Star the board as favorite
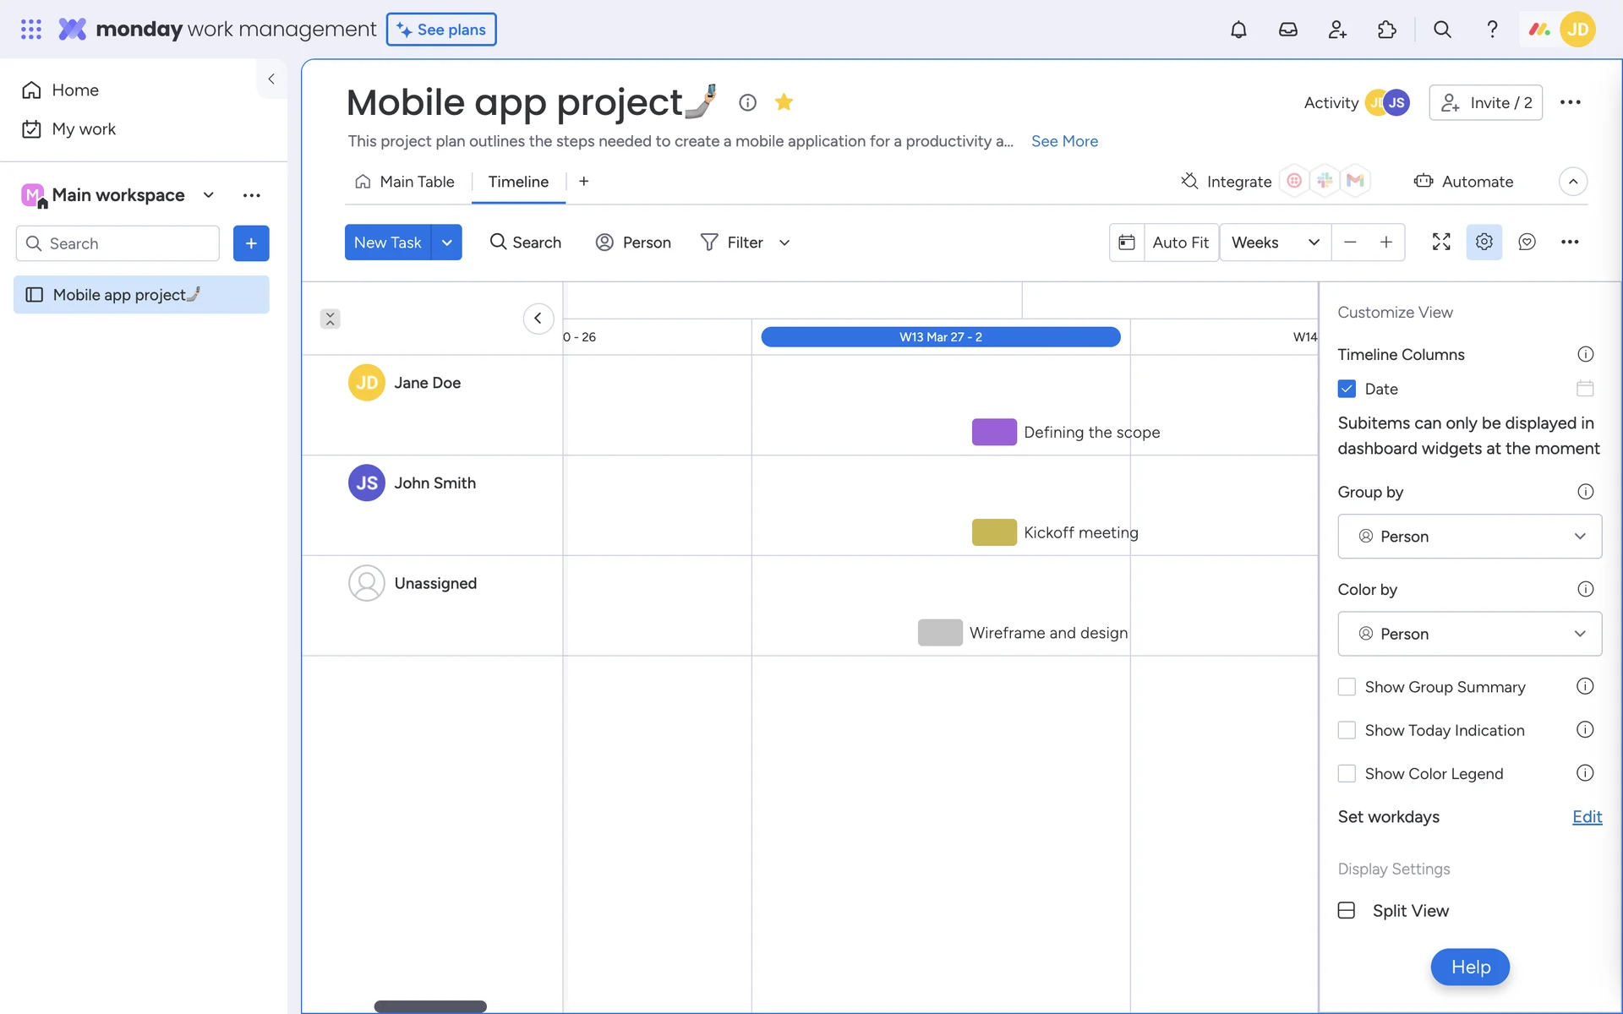 pyautogui.click(x=784, y=102)
